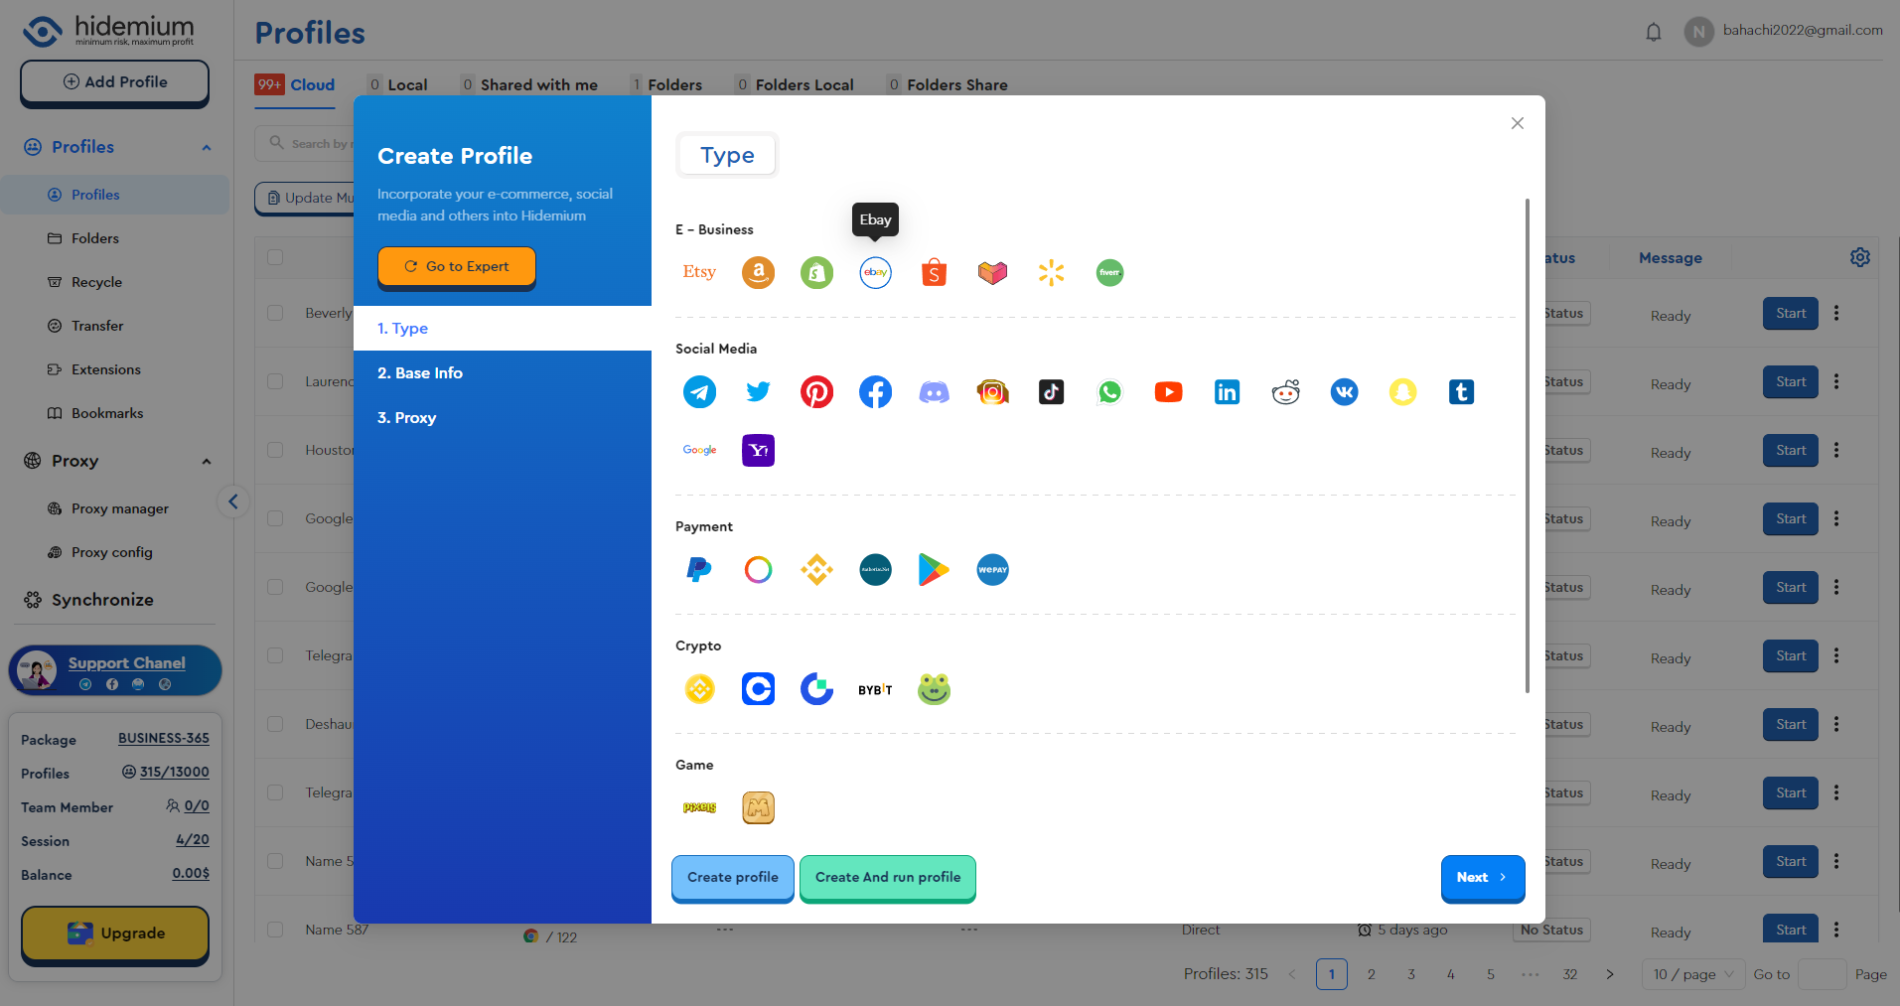
Task: Open the Folders Local tab
Action: (x=795, y=84)
